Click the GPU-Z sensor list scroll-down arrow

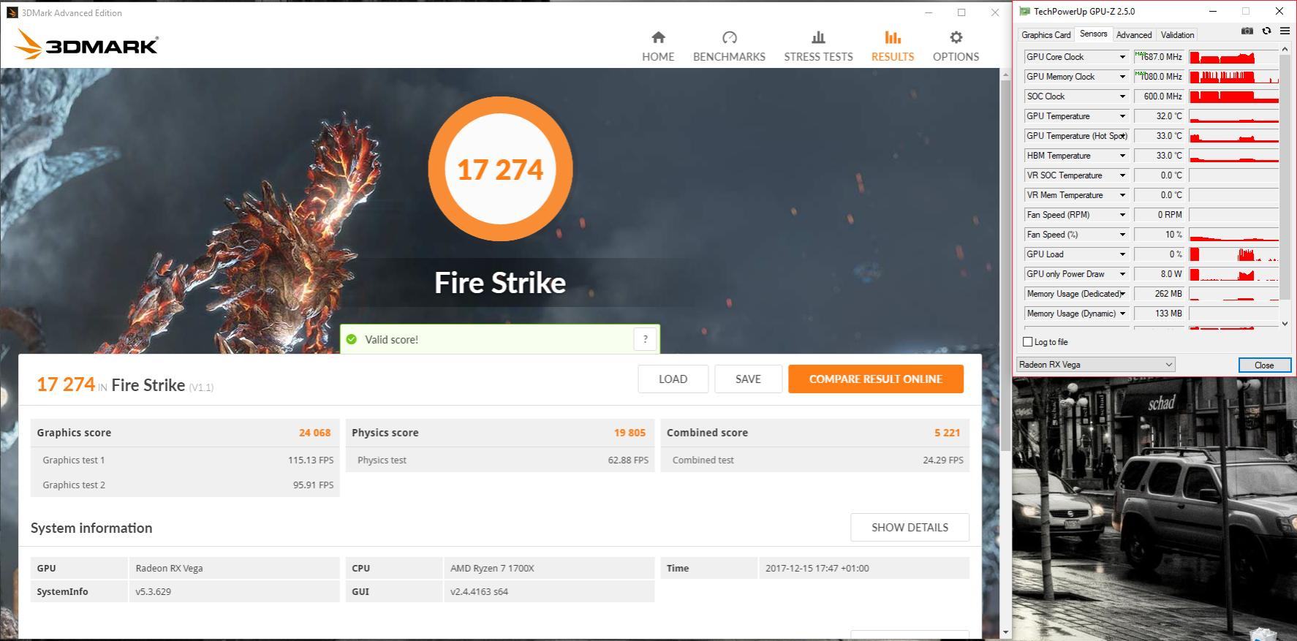point(1285,323)
